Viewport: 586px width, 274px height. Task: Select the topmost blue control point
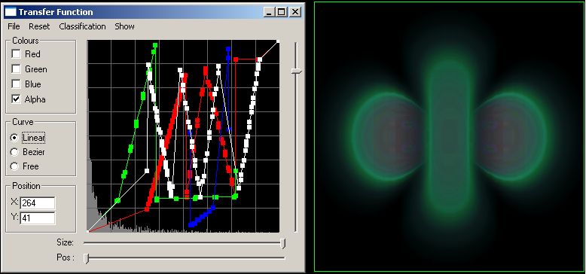point(228,48)
